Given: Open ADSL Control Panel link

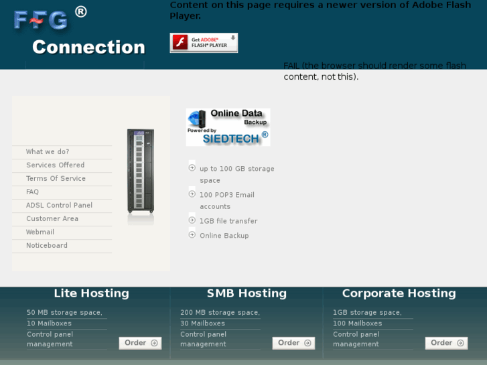Looking at the screenshot, I should click(60, 205).
